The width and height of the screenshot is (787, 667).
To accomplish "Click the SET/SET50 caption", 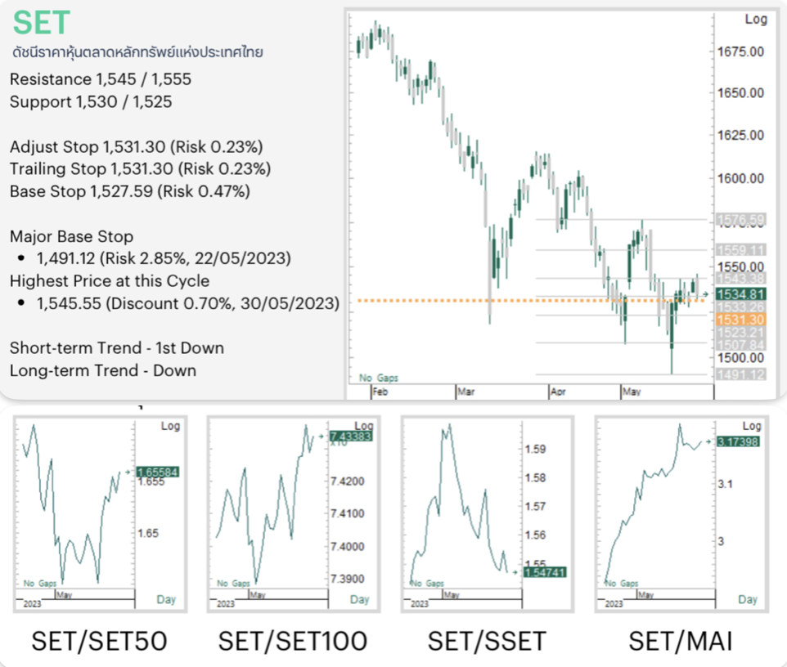I will point(99,642).
